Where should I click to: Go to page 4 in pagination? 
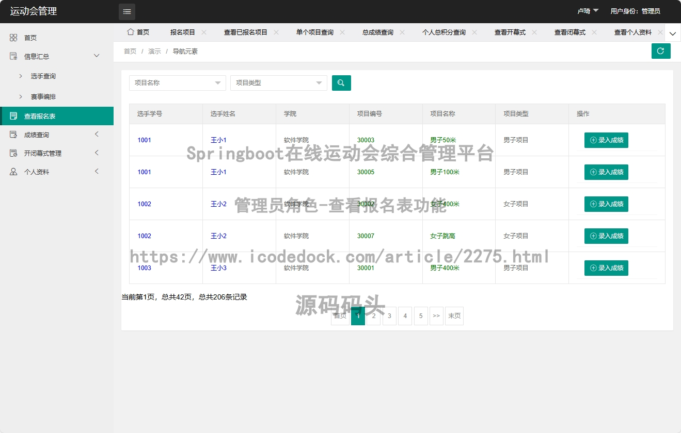[405, 316]
